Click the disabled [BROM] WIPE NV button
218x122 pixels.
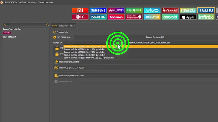(x=136, y=82)
